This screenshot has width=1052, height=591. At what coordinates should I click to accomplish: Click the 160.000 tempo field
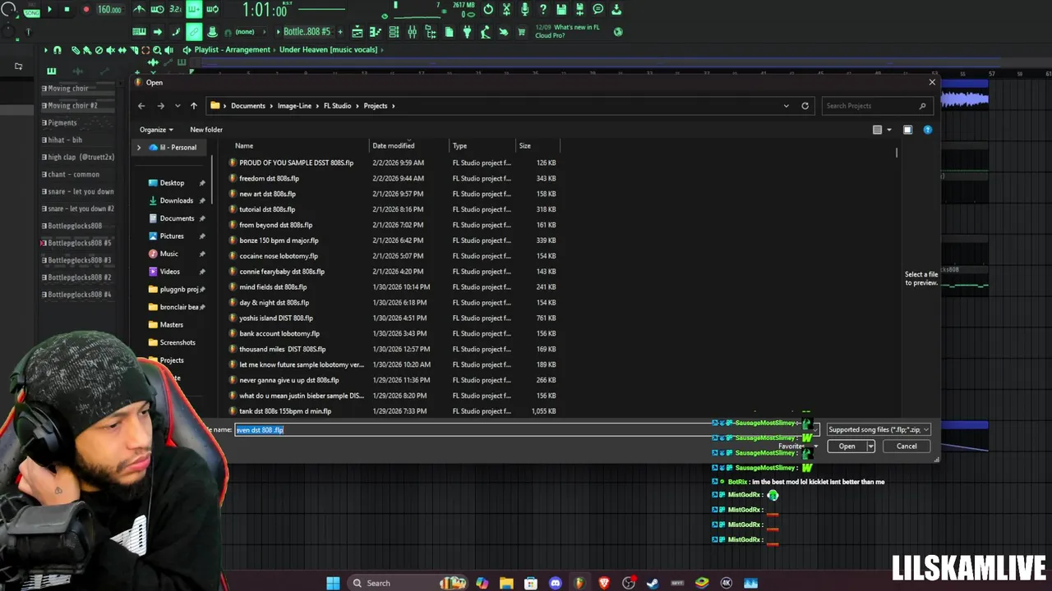(109, 10)
